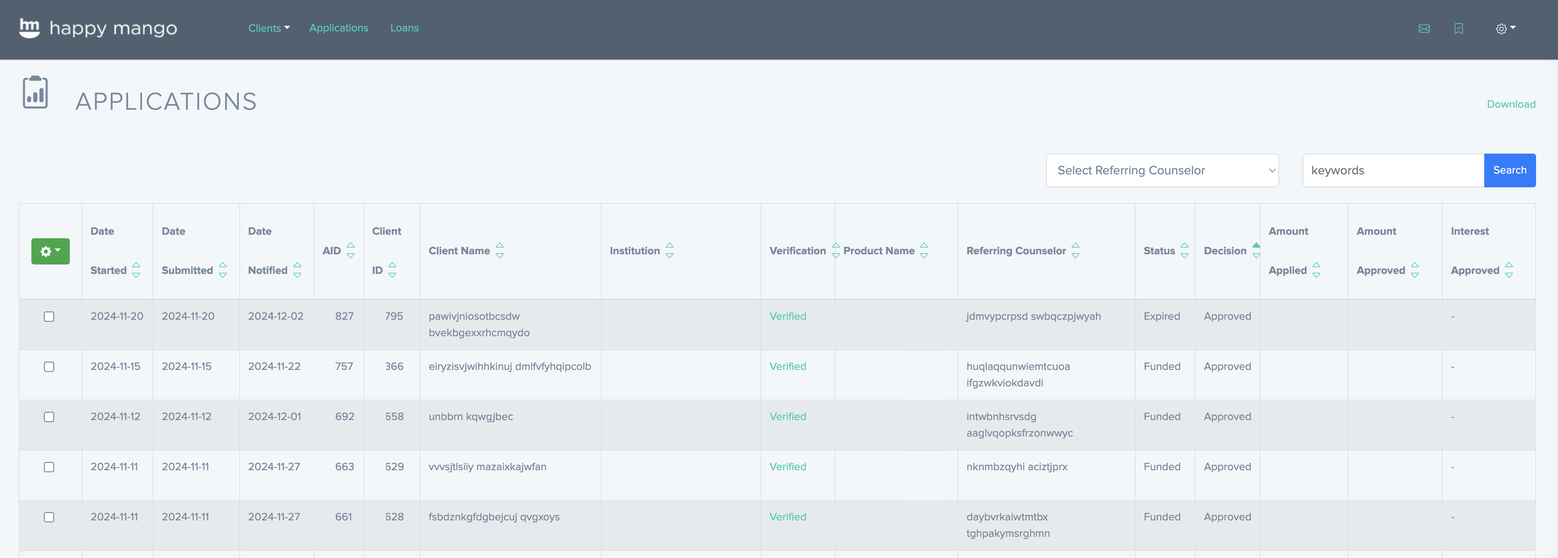Switch to the Loans section
Screen dimensions: 1558x558
tap(404, 28)
